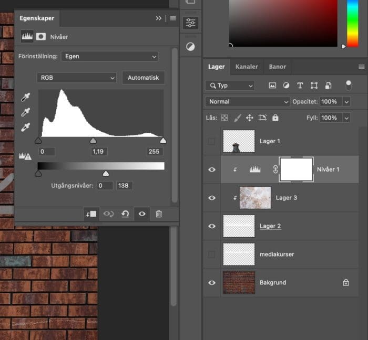Switch to the Kanaler tab

[x=247, y=67]
